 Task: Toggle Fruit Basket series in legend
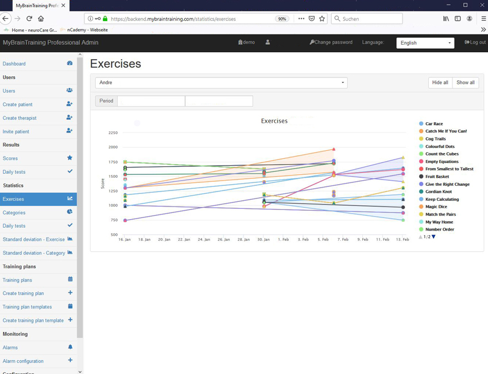click(x=437, y=177)
